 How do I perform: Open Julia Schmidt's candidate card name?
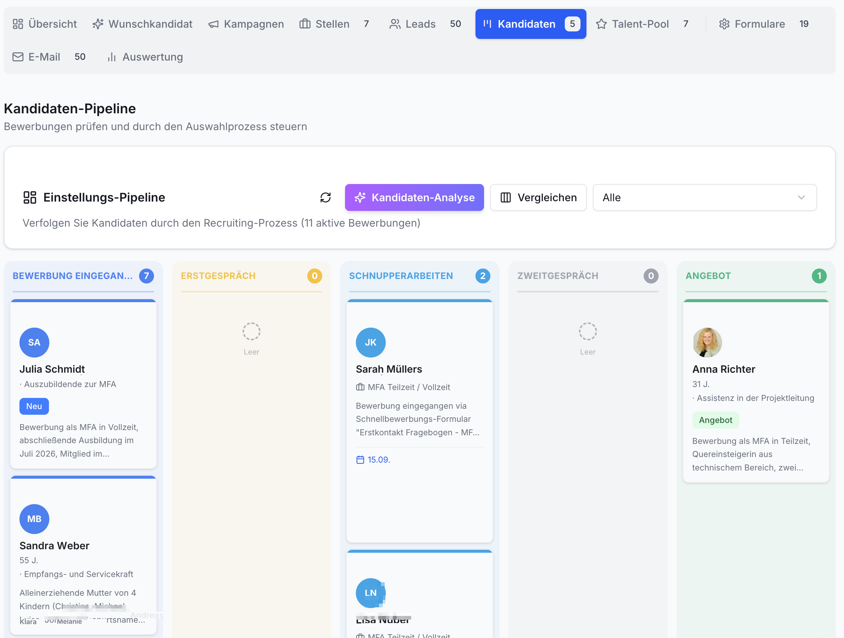tap(52, 369)
